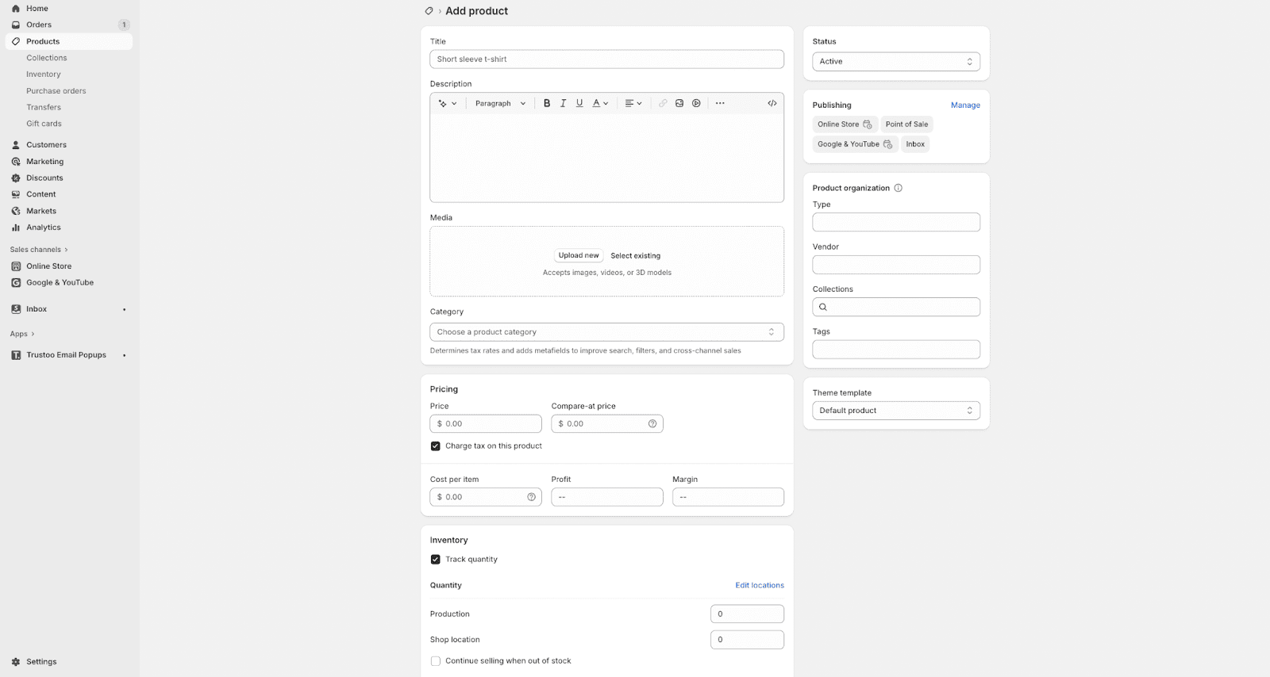Toggle bold formatting in description editor

pyautogui.click(x=547, y=103)
